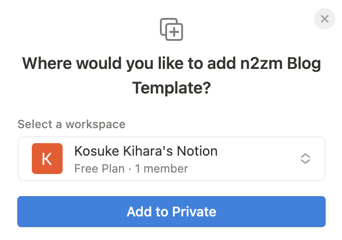Select the Kosuke Kihara's Notion workspace name

pyautogui.click(x=146, y=151)
